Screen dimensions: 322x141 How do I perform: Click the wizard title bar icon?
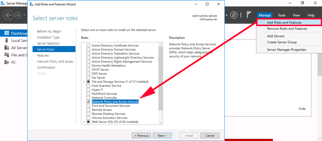[32, 4]
